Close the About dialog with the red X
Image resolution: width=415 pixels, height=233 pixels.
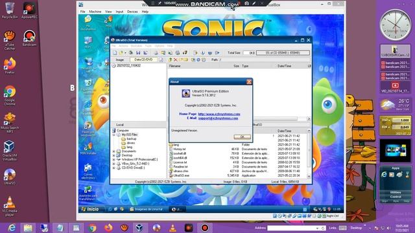(x=249, y=82)
